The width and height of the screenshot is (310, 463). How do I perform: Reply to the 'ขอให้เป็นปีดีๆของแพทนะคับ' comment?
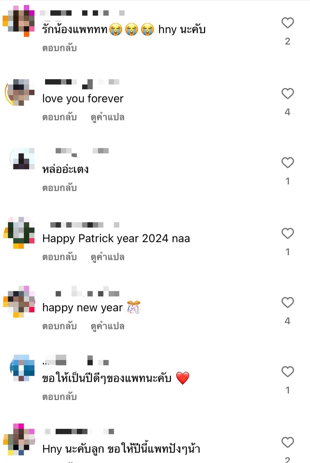tap(60, 397)
